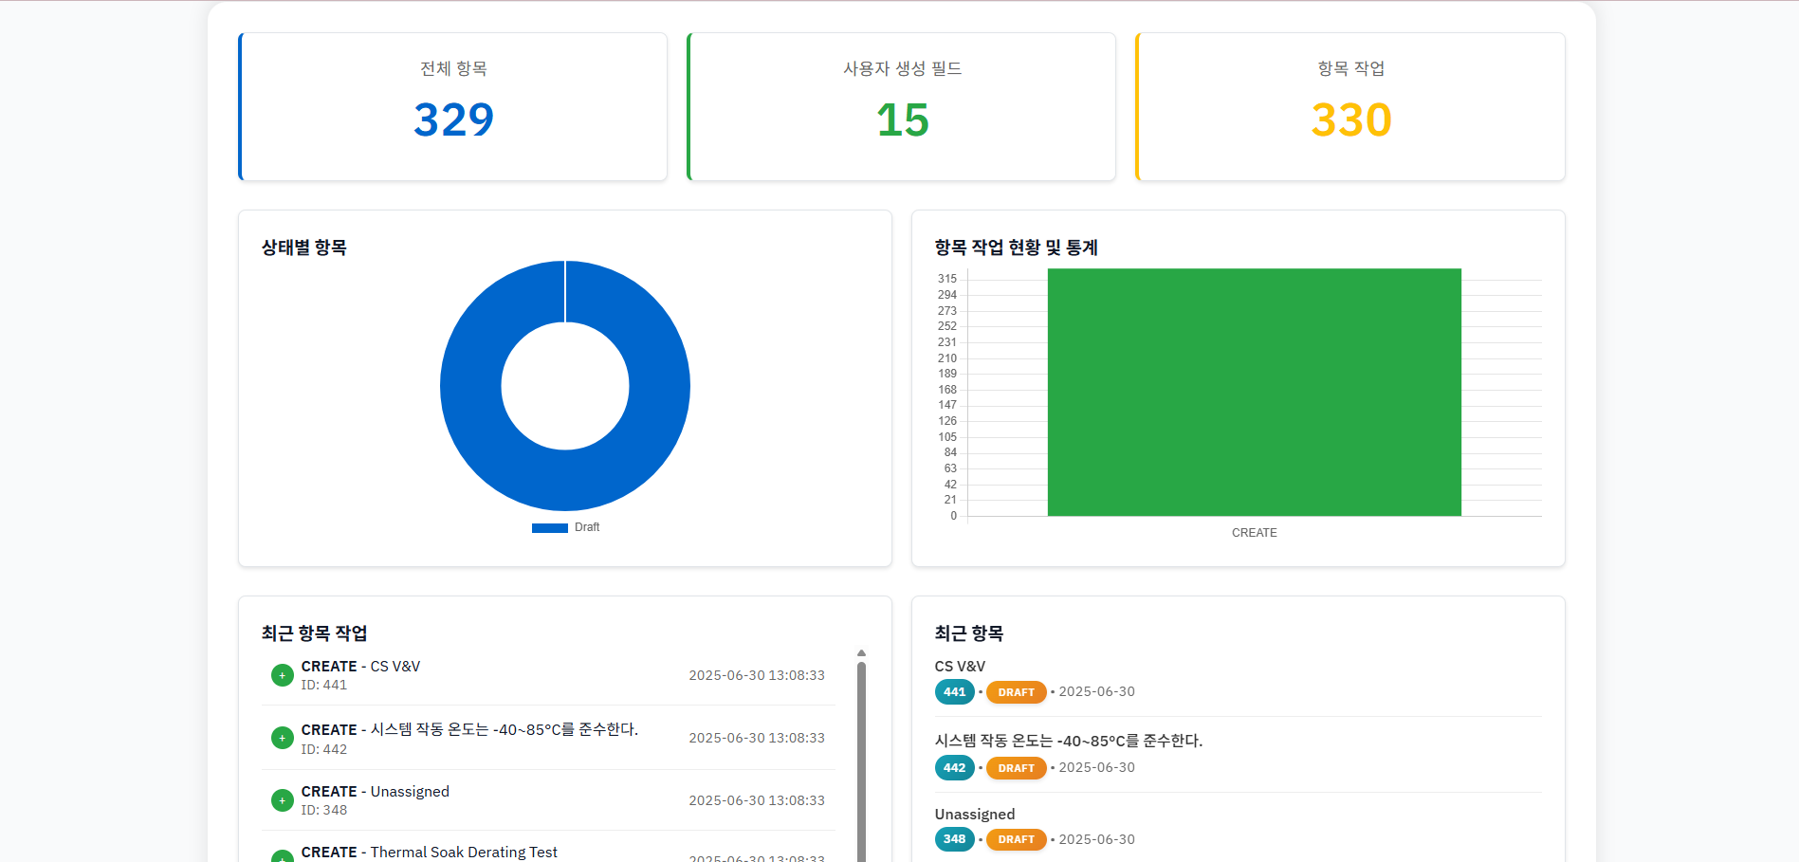Open the 항목 작업 card showing 330
The width and height of the screenshot is (1799, 862).
1349,105
